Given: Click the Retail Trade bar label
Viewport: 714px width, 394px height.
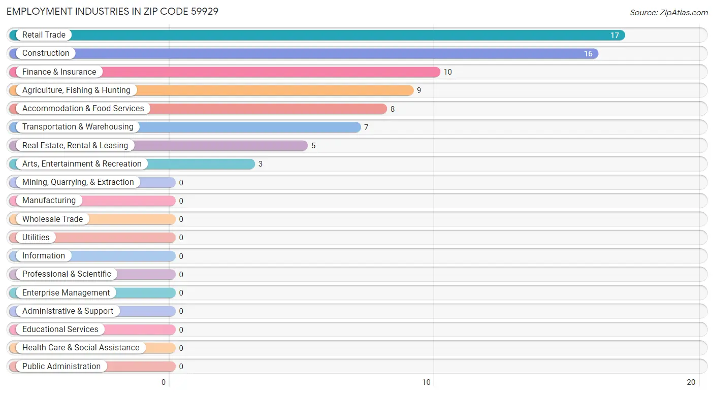Looking at the screenshot, I should click(x=44, y=35).
